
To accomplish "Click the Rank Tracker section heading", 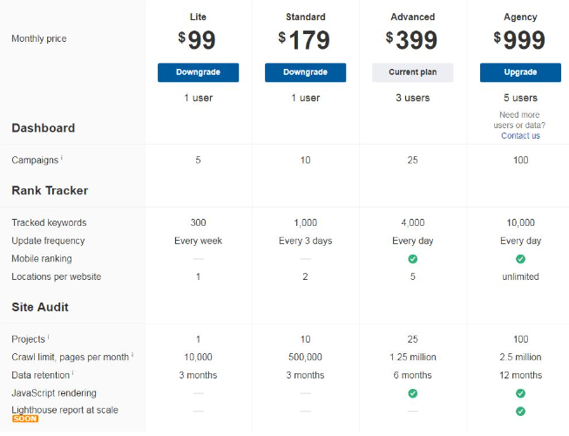I will coord(50,190).
